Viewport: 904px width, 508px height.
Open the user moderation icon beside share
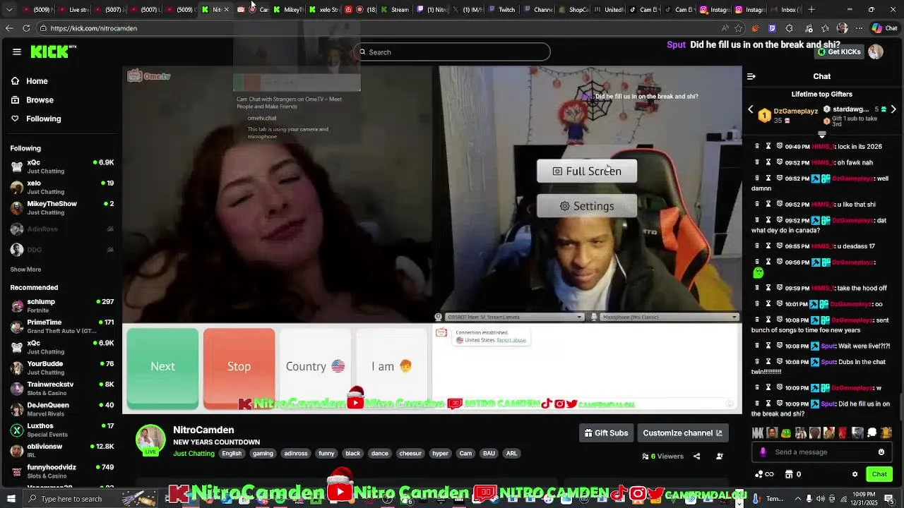[720, 456]
